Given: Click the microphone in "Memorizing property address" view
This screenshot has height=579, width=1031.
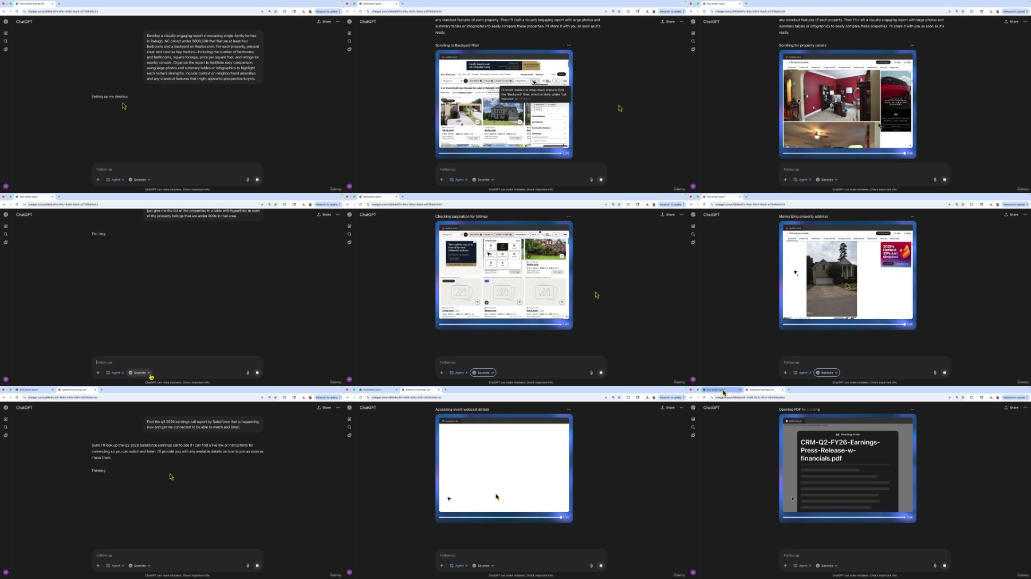Looking at the screenshot, I should (x=935, y=373).
